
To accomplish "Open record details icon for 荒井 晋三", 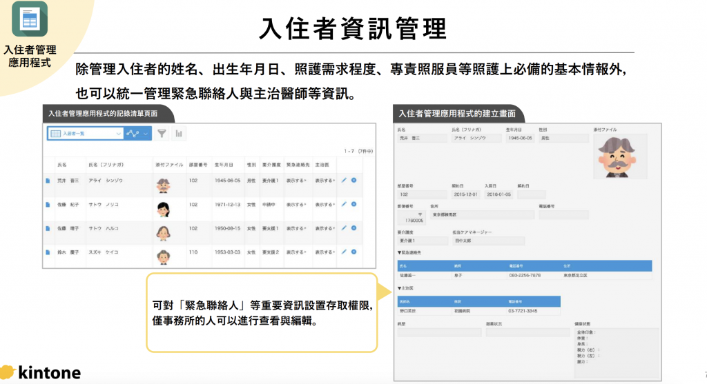I will (x=48, y=181).
